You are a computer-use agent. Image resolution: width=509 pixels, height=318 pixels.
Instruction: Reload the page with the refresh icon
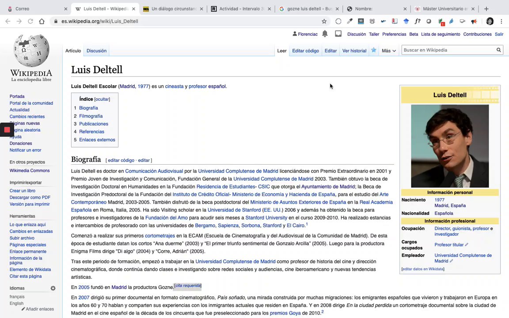(30, 21)
